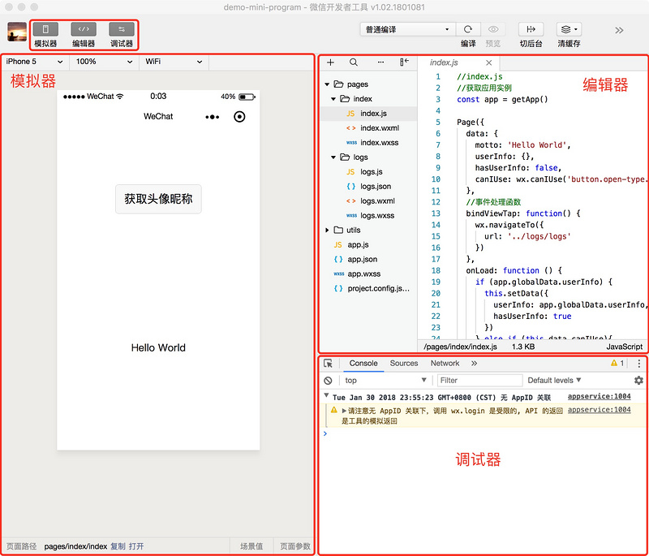Screen dimensions: 649x556
Task: Click the inspect element picker icon
Action: tap(329, 364)
